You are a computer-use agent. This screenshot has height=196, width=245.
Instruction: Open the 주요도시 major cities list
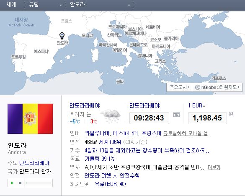[179, 87]
